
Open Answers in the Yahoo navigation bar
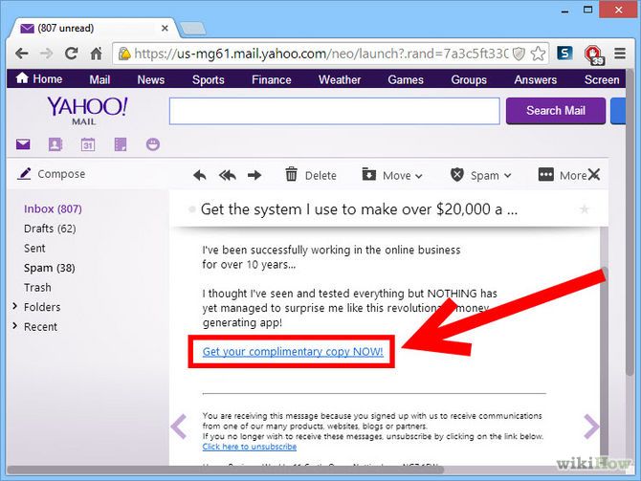(x=535, y=79)
